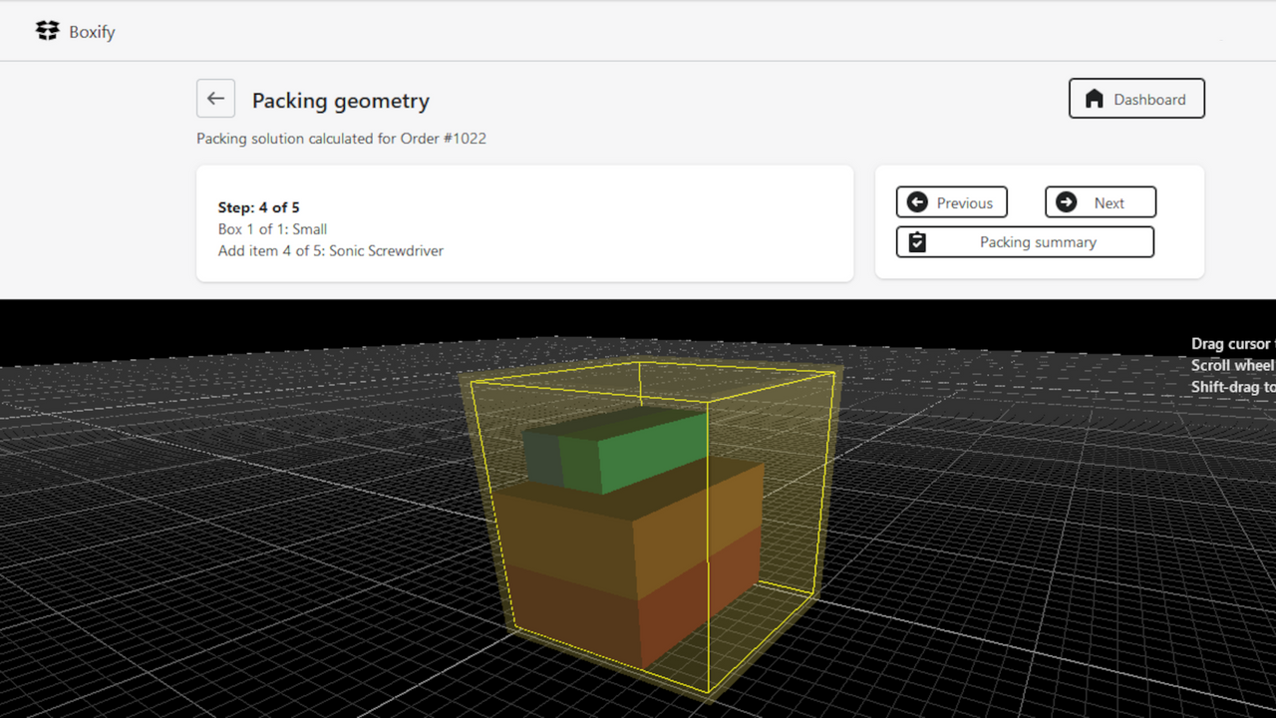
Task: Open the Dashboard
Action: point(1136,99)
